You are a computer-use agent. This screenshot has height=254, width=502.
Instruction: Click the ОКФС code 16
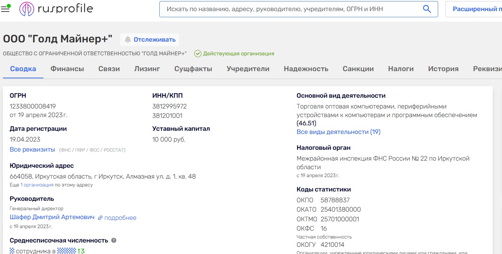pyautogui.click(x=324, y=228)
